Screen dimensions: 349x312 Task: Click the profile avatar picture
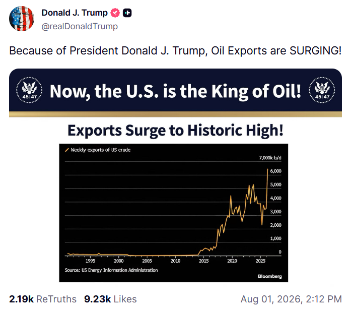[22, 19]
